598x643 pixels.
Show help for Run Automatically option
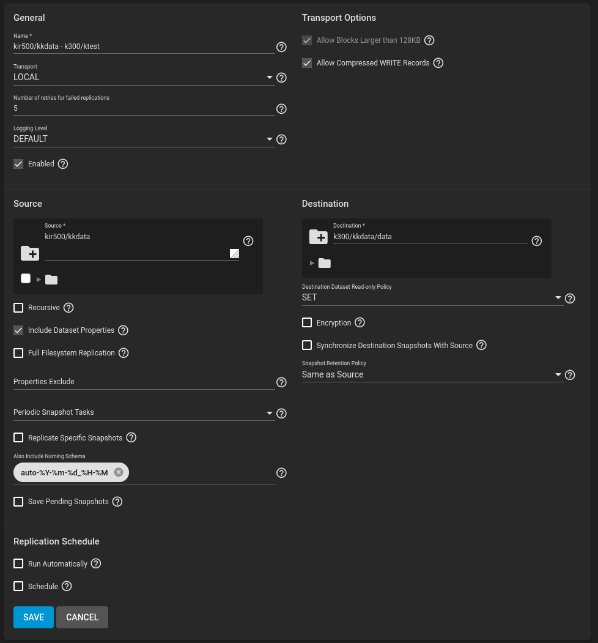[96, 564]
